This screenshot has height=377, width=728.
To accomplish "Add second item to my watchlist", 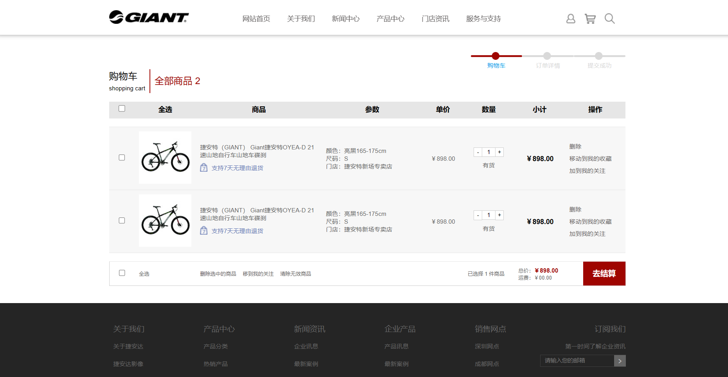I will coord(587,234).
